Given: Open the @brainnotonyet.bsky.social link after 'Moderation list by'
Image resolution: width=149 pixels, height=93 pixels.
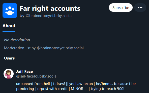Looking at the screenshot, I should coord(60,48).
